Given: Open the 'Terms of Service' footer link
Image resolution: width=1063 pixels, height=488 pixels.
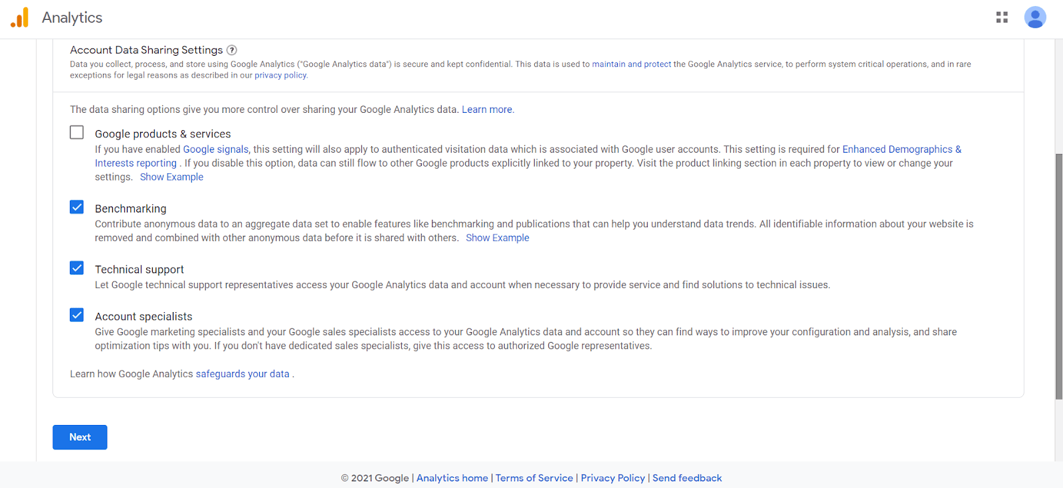Looking at the screenshot, I should [534, 478].
